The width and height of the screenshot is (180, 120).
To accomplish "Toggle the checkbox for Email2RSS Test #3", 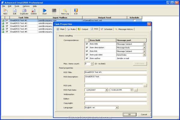I will pos(7,26).
